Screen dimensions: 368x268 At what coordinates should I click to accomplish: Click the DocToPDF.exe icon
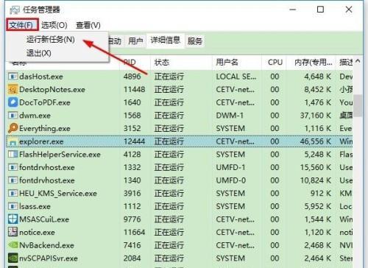(x=13, y=102)
